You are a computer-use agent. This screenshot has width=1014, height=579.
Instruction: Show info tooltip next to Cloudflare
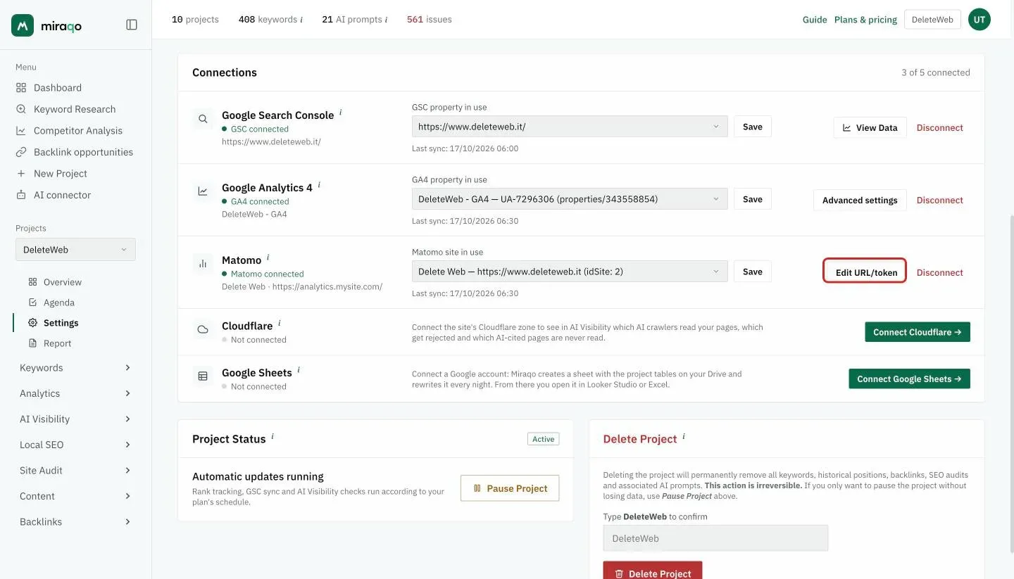280,323
